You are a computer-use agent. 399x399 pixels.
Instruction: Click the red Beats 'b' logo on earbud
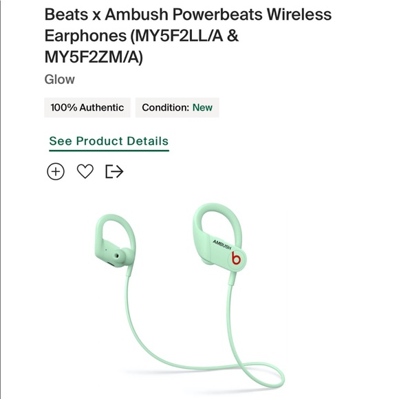click(236, 259)
